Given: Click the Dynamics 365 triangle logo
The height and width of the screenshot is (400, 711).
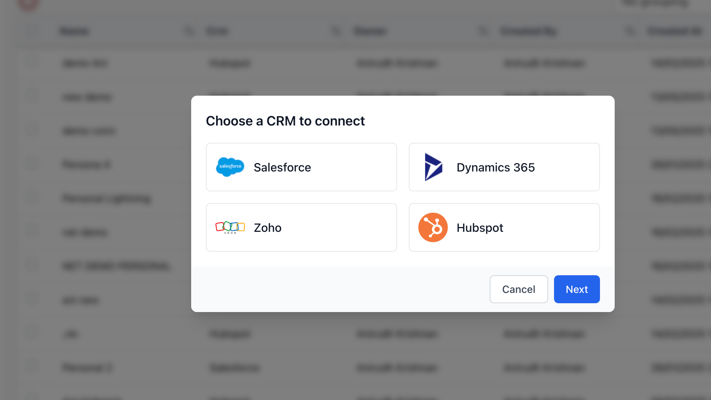Looking at the screenshot, I should click(x=433, y=167).
